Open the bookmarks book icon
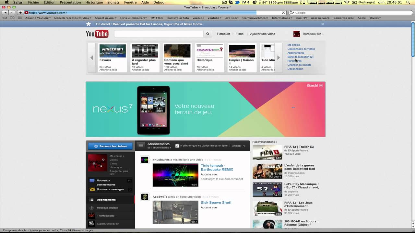 [13, 18]
